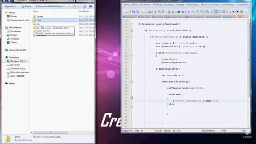Open the Recherche menu

(x=145, y=4)
